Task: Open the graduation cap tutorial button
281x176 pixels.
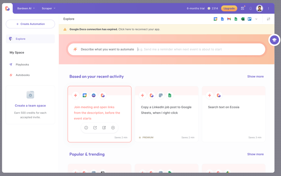Action: [x=274, y=40]
